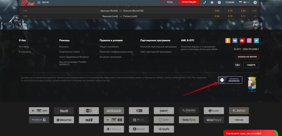Open the YouTube channel icon
The image size is (282, 136).
point(242,41)
